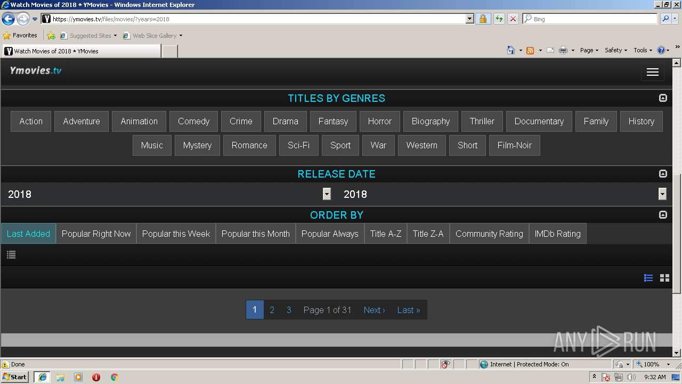The image size is (682, 384).
Task: Sort by Community Rating
Action: [x=489, y=234]
